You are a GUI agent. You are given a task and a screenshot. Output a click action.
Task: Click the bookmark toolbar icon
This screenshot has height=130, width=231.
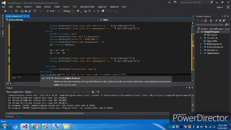click(103, 11)
